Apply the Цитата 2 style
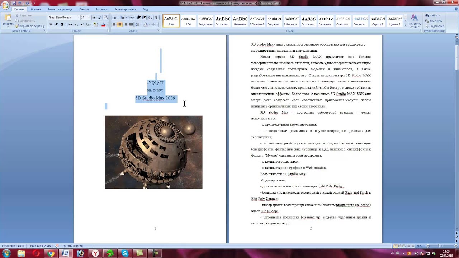 tap(395, 21)
